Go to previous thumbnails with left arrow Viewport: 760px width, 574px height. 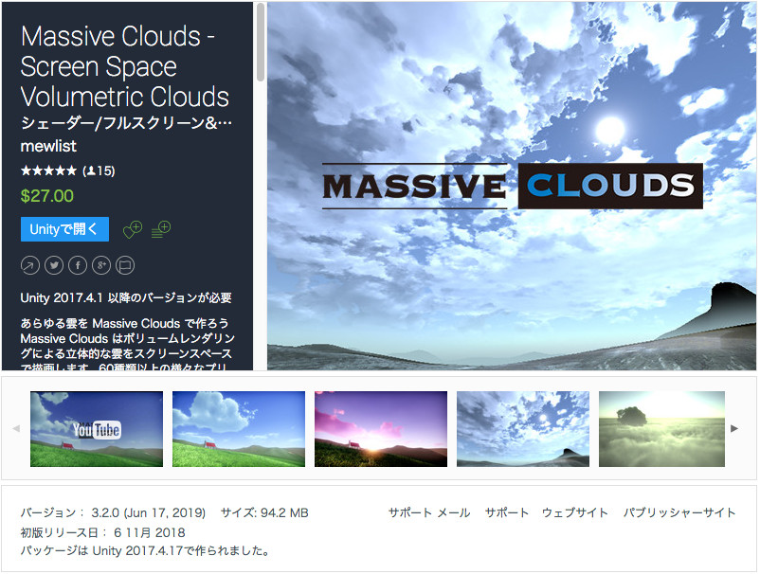tap(16, 429)
